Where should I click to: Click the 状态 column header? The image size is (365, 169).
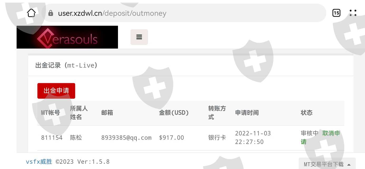(307, 113)
